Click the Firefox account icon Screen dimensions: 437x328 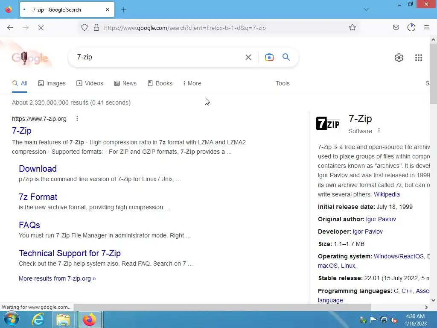click(x=411, y=27)
